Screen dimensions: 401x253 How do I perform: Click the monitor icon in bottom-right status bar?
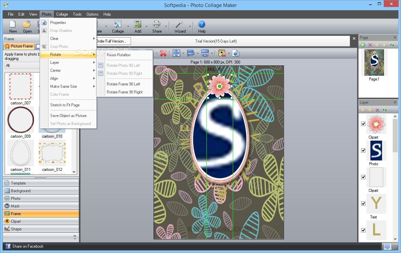(387, 246)
